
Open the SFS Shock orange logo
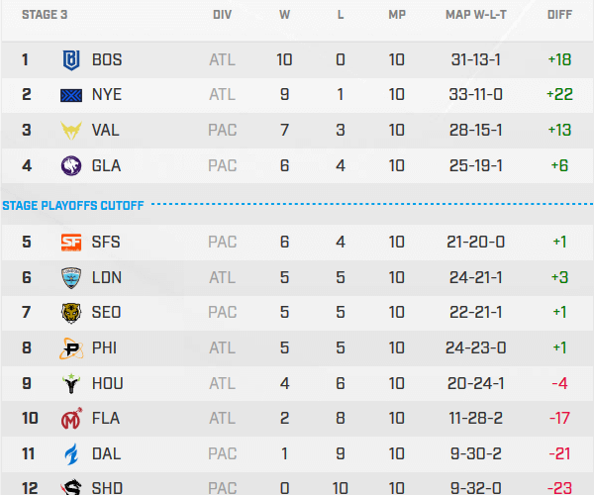coord(72,242)
